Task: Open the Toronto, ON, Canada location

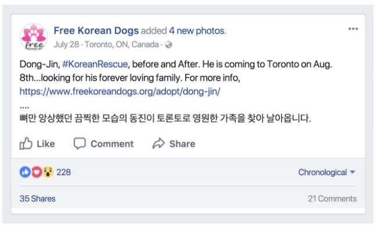Action: pos(122,45)
